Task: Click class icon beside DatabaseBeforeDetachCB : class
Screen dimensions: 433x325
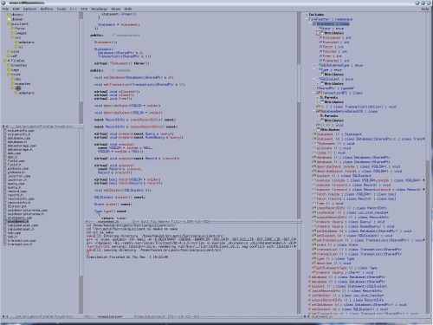Action: (x=319, y=111)
